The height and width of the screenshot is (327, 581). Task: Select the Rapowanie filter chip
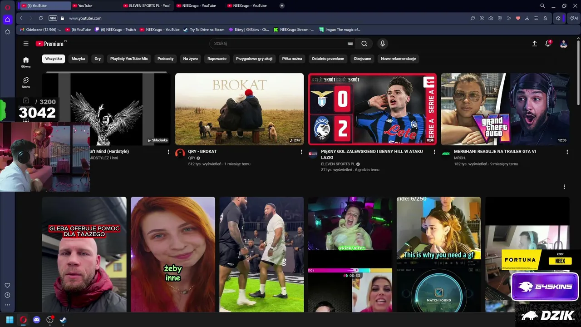217,59
